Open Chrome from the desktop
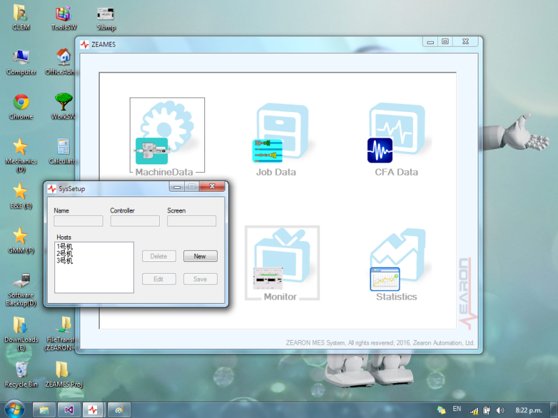 coord(21,103)
